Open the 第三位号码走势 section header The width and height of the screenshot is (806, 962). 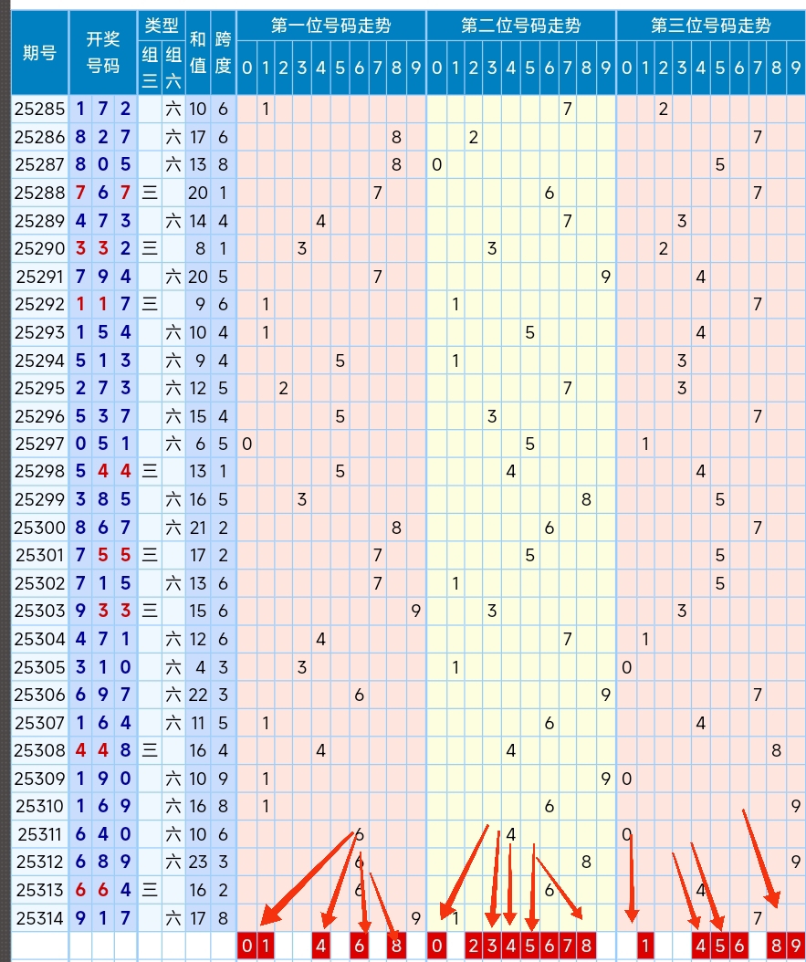710,26
